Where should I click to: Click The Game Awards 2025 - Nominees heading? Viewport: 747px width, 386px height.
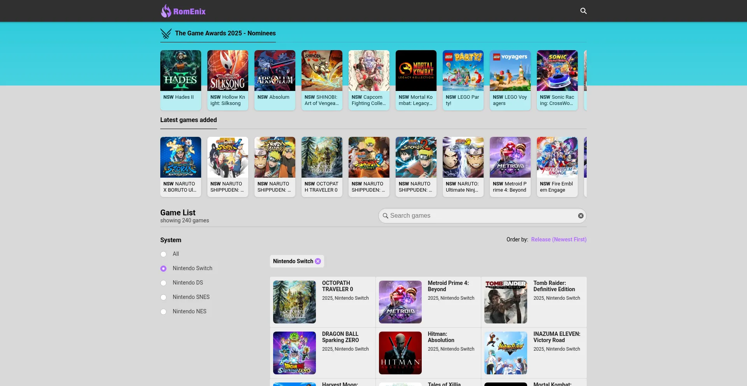[225, 33]
